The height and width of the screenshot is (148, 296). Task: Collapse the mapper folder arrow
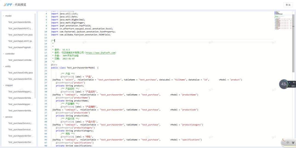pos(4,85)
